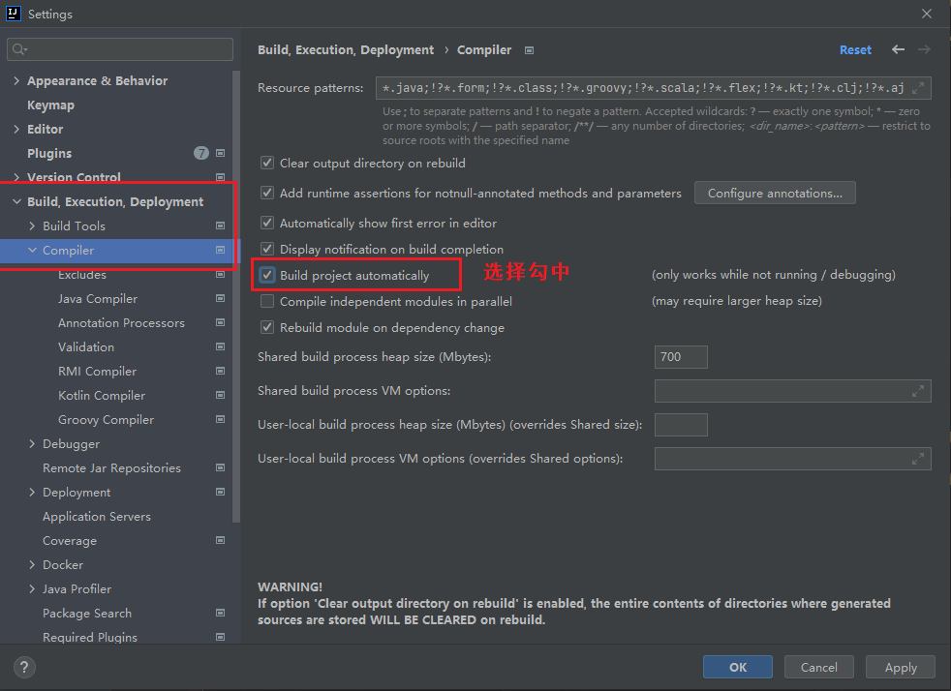Select Annotation Processors in the tree

(x=121, y=323)
